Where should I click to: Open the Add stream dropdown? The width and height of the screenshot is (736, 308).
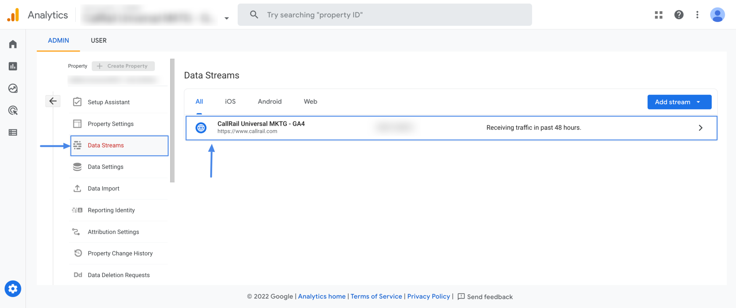tap(679, 102)
